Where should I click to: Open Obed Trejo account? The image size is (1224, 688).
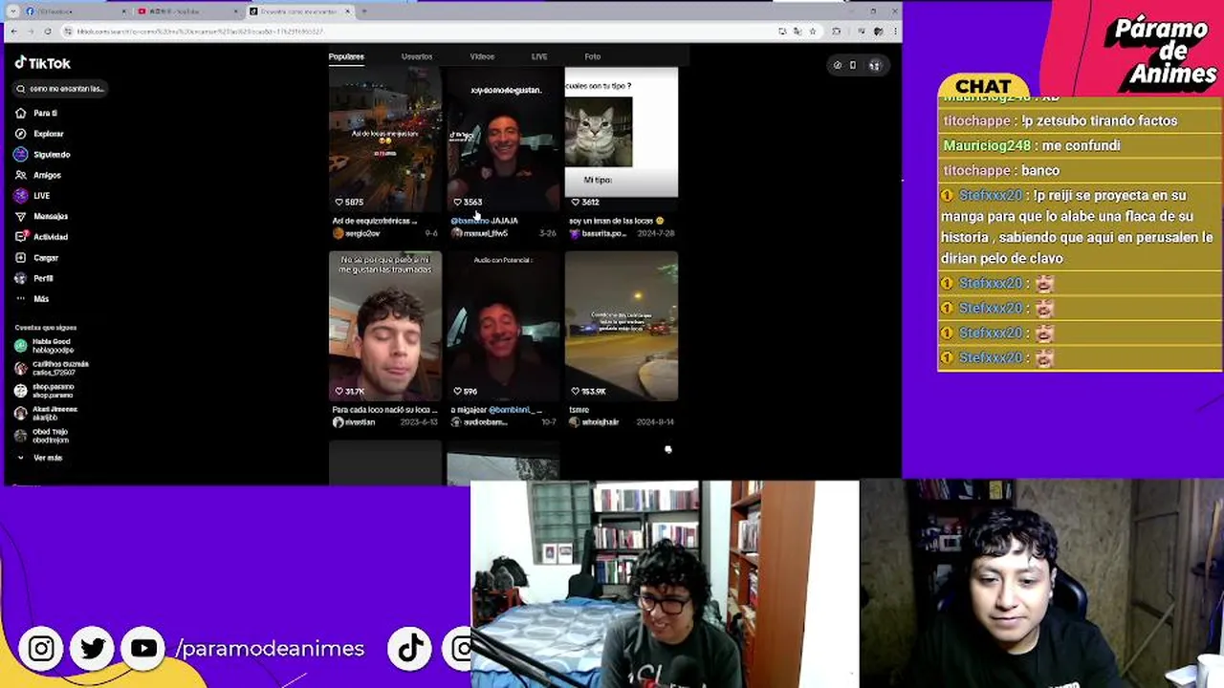tap(42, 436)
